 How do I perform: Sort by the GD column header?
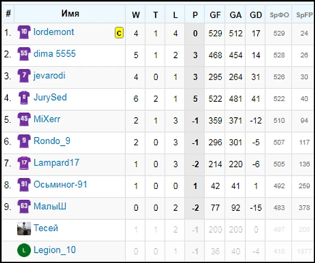pos(256,15)
